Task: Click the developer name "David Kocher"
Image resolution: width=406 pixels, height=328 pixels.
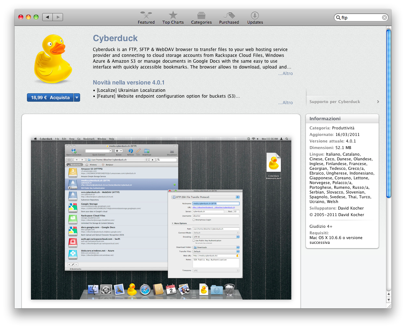Action: tap(351, 208)
